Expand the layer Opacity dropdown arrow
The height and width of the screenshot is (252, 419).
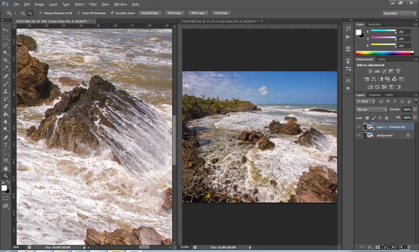coord(415,110)
